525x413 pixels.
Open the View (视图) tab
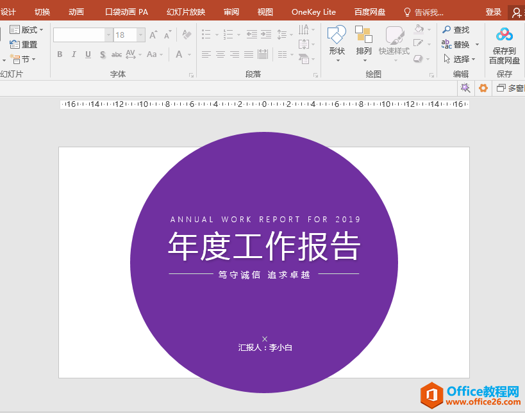pyautogui.click(x=265, y=12)
